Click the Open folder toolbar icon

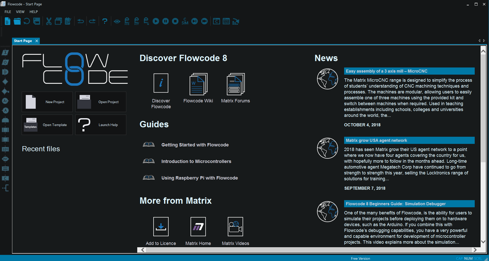[x=17, y=21]
